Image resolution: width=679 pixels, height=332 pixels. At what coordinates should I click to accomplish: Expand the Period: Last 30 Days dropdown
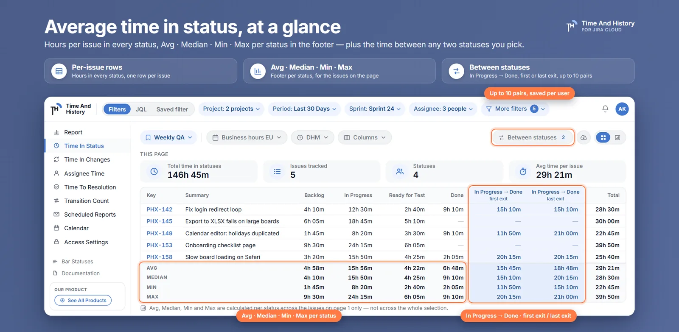tap(304, 109)
